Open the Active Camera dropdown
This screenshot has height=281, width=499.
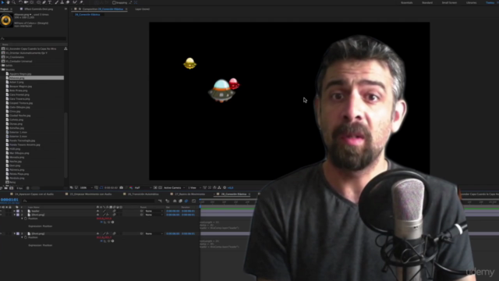pyautogui.click(x=174, y=187)
